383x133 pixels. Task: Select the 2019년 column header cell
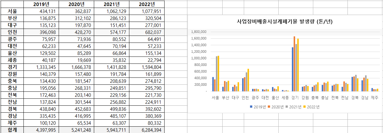(41, 4)
